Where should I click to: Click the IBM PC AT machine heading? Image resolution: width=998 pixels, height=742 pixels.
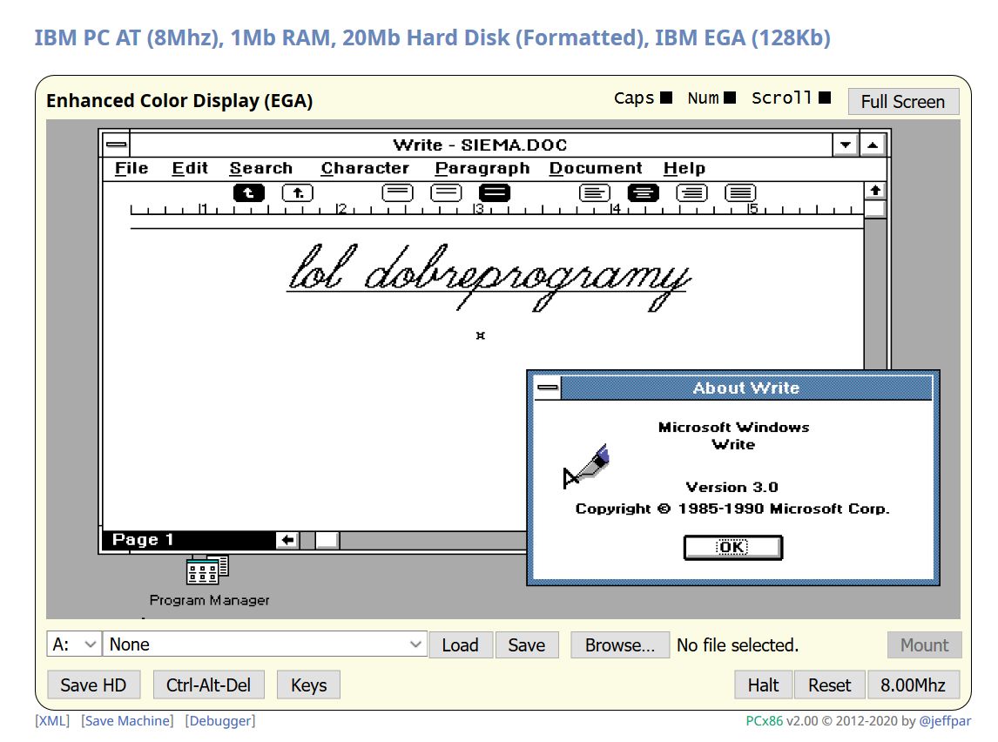[432, 37]
